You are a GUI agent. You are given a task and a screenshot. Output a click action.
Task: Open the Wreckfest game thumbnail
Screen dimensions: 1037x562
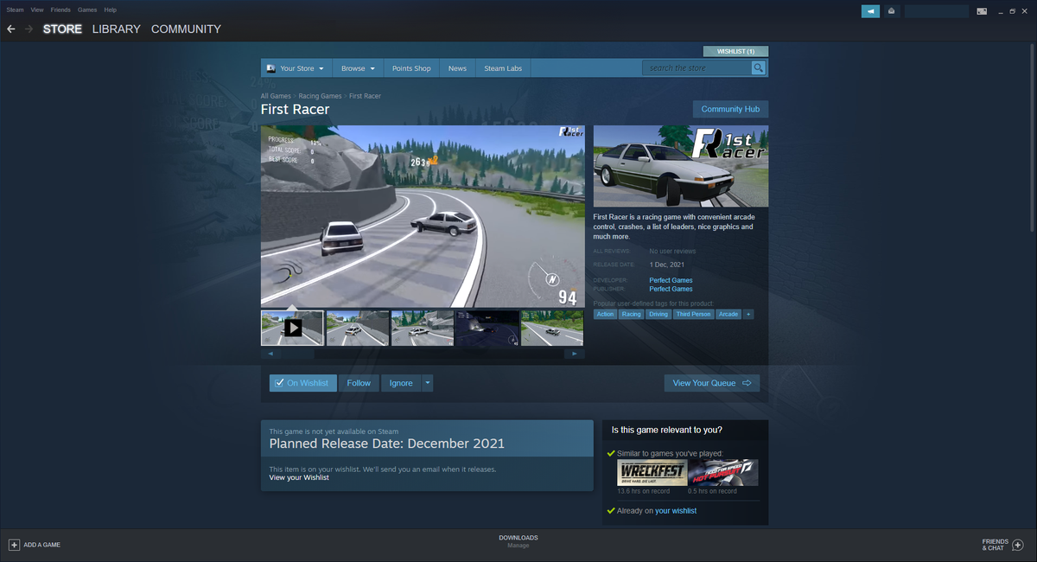[x=652, y=473]
